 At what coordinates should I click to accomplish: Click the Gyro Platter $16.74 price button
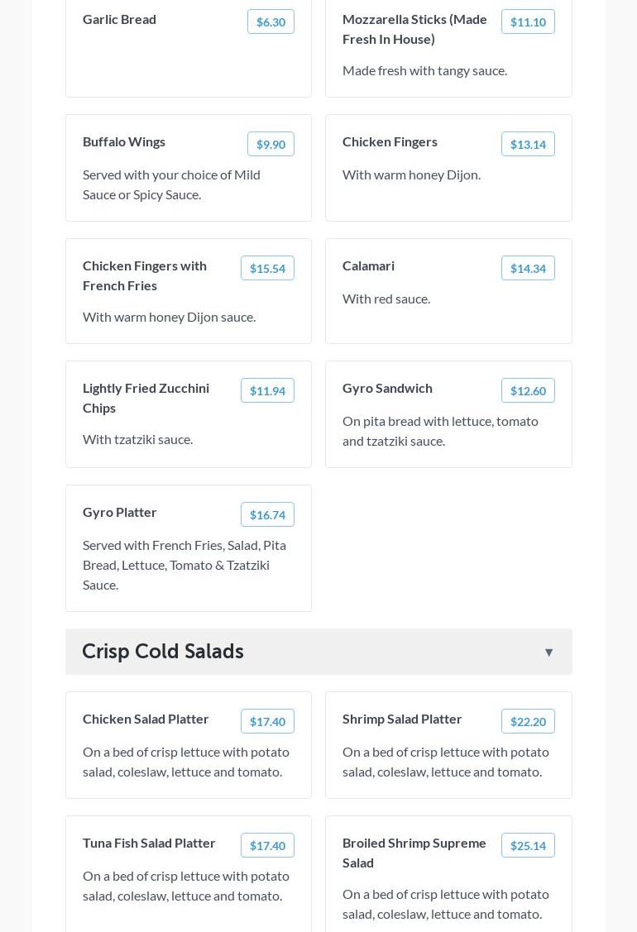267,515
